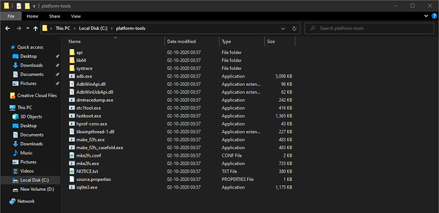Click the fastboot.exe file icon
Image resolution: width=439 pixels, height=213 pixels.
click(72, 116)
